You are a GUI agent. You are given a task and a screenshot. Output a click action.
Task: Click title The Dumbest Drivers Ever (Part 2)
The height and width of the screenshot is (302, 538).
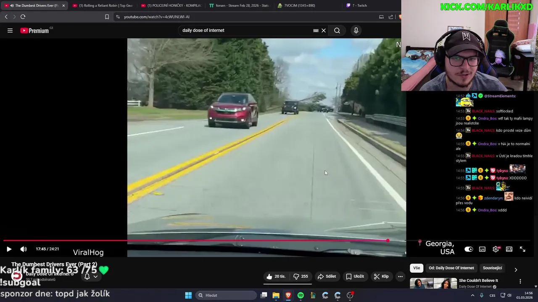pyautogui.click(x=54, y=264)
